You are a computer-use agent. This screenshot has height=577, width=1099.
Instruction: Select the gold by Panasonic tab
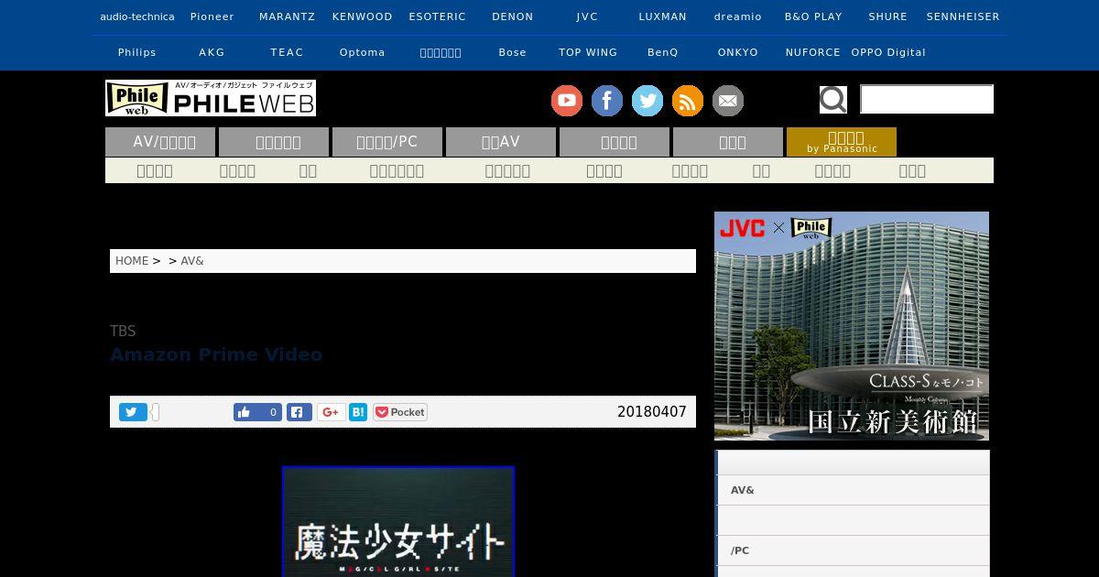pyautogui.click(x=842, y=142)
